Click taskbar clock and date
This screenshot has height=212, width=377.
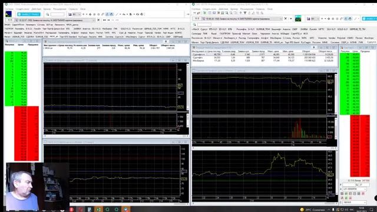coord(361,210)
